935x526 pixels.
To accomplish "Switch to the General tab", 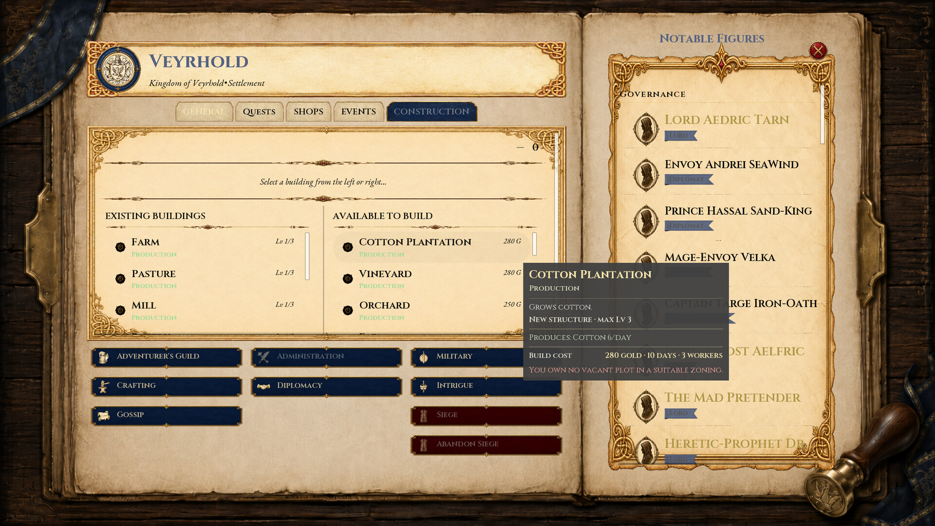I will 204,112.
